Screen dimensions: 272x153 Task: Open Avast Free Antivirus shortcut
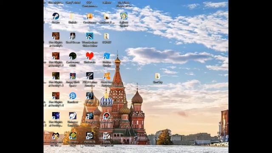point(107,76)
